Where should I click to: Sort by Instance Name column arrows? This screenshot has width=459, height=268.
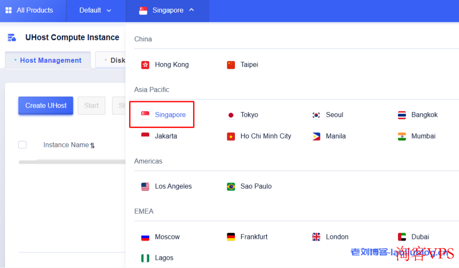92,145
